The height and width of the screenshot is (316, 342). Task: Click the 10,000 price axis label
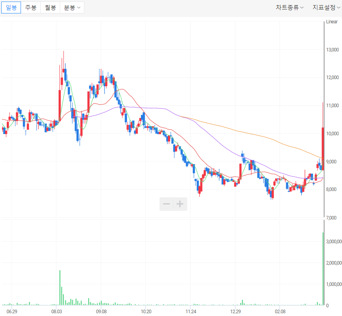pyautogui.click(x=332, y=134)
